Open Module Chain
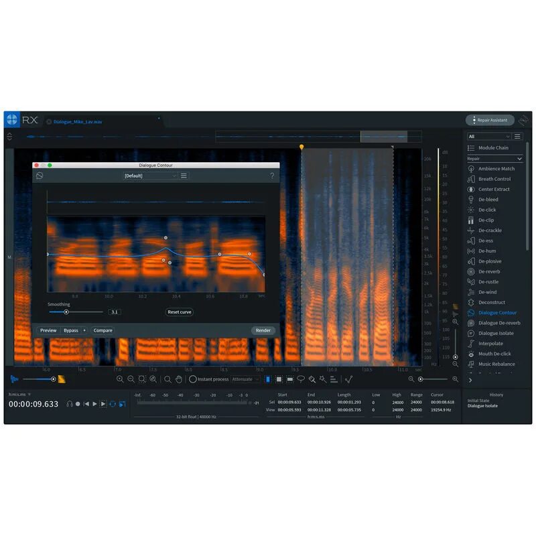The height and width of the screenshot is (536, 536). click(488, 147)
